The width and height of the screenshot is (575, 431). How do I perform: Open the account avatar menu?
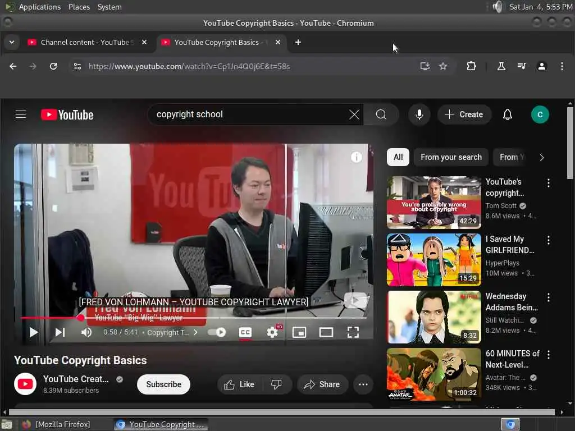pyautogui.click(x=540, y=114)
